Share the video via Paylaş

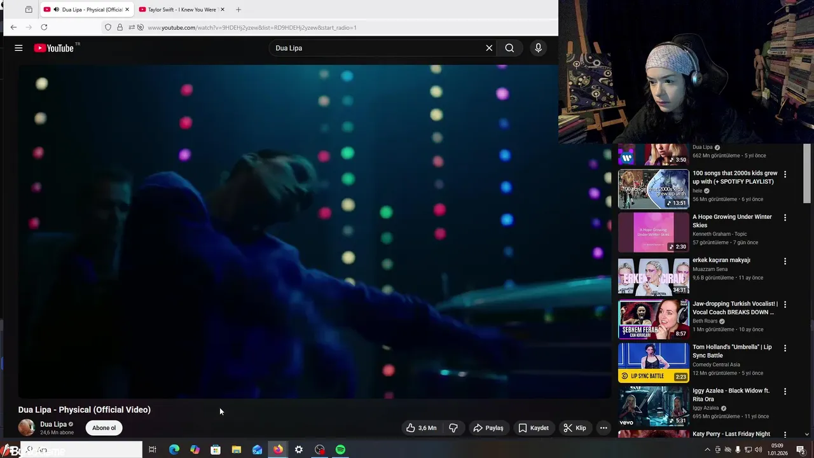click(488, 428)
